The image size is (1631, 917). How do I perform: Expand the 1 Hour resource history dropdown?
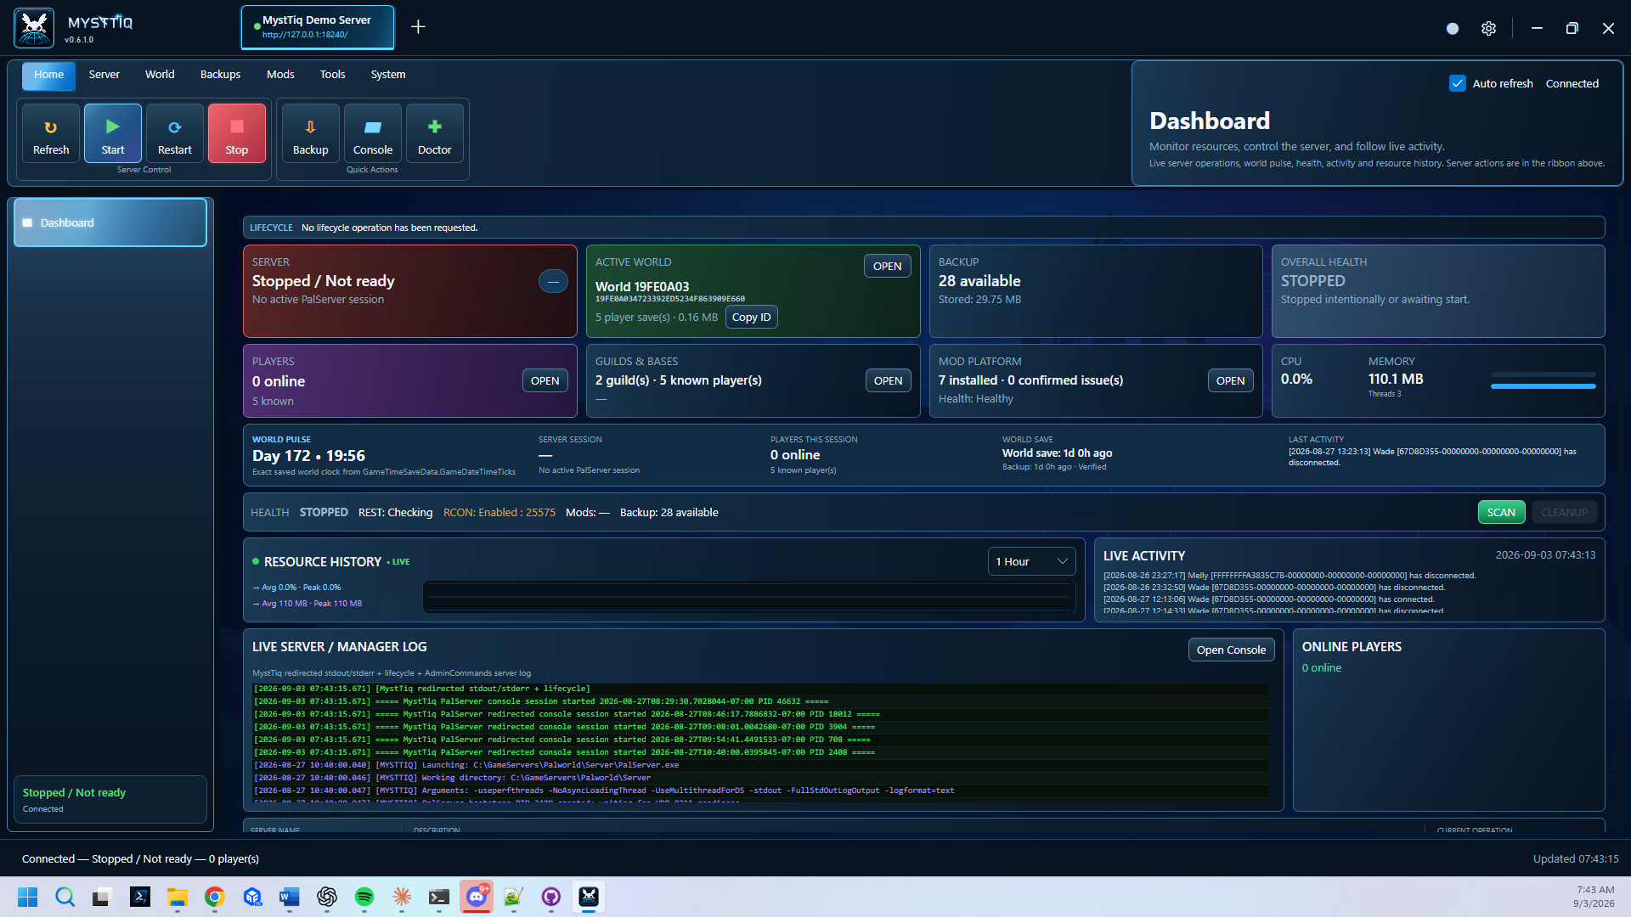tap(1031, 561)
